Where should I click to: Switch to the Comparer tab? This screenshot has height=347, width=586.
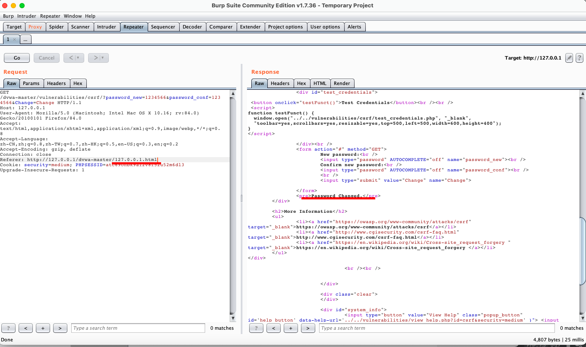(221, 27)
